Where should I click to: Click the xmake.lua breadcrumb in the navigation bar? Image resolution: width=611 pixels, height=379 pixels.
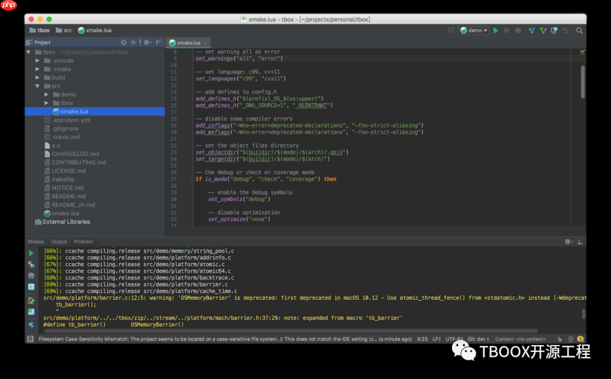point(94,31)
